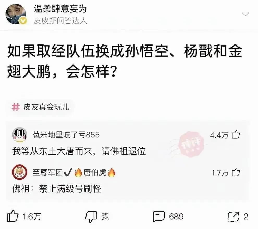Open the comment 我等从东土大唐而来
Image resolution: width=258 pixels, height=229 pixels.
[79, 151]
